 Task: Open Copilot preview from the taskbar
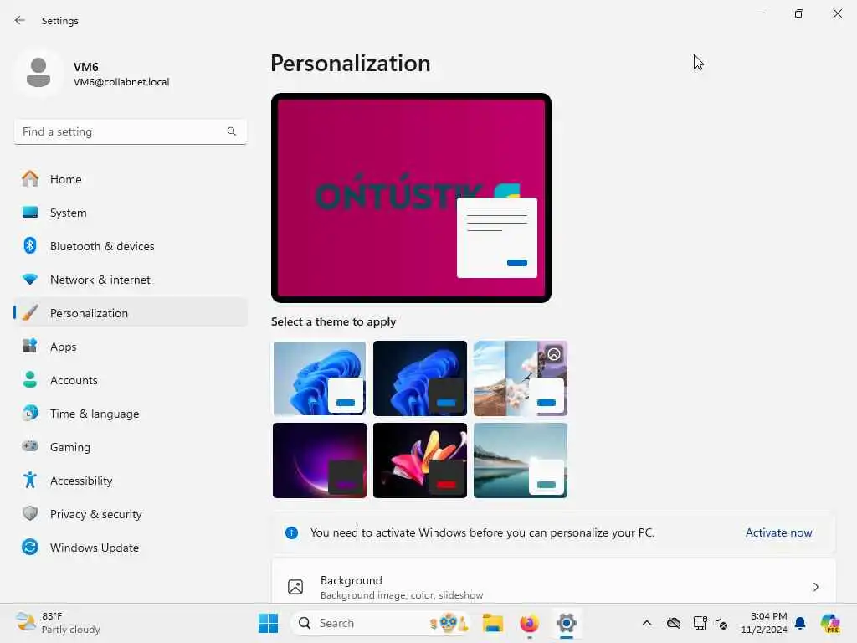[x=830, y=623]
